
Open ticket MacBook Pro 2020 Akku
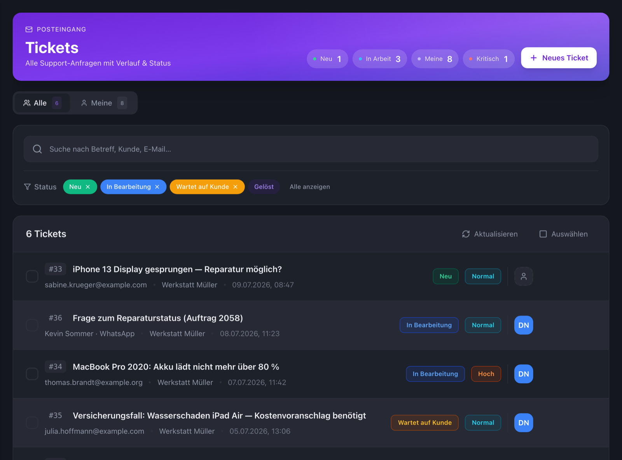tap(176, 367)
